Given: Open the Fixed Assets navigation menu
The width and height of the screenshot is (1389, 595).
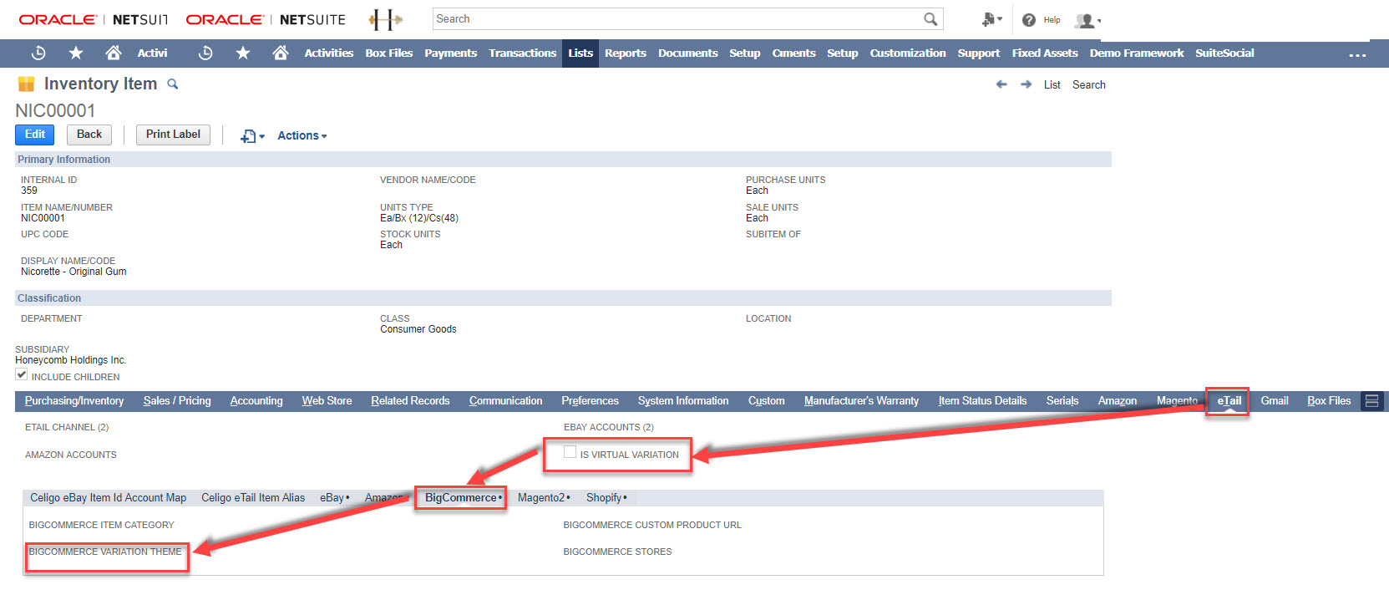Looking at the screenshot, I should [x=1045, y=53].
